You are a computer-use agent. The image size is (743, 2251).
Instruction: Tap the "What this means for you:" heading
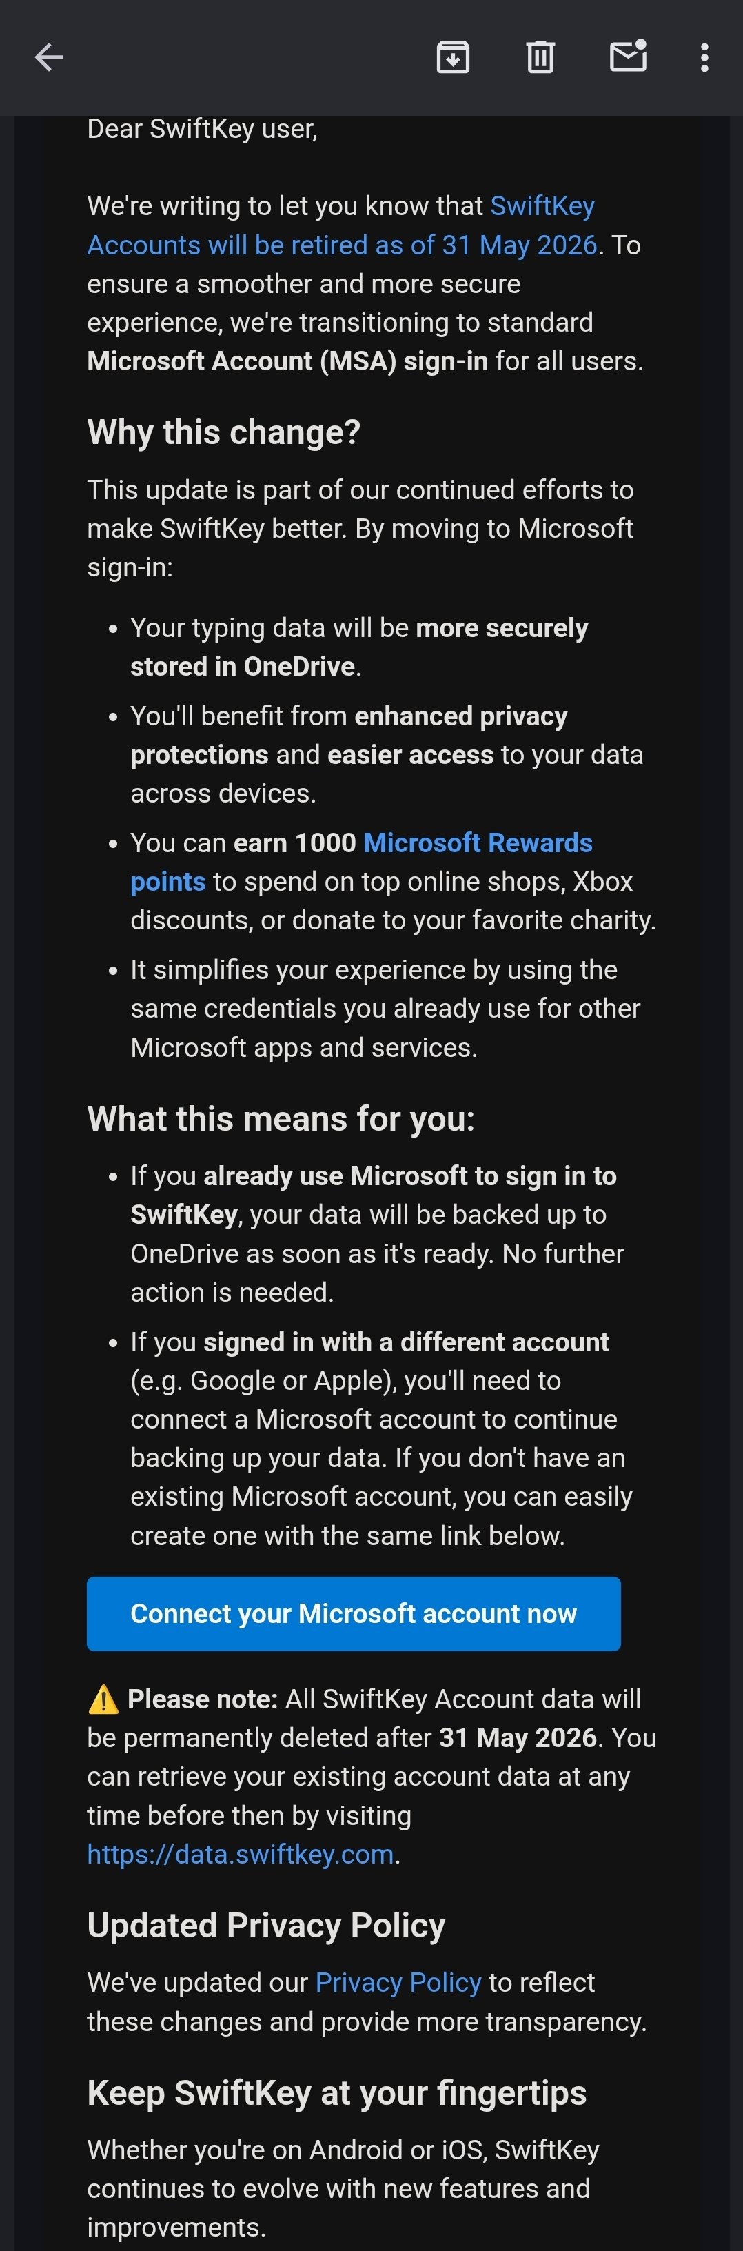[x=281, y=1118]
